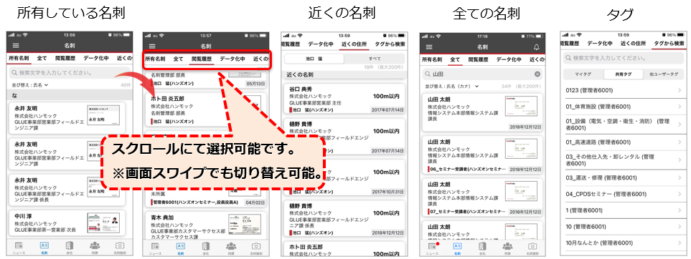Image resolution: width=691 pixels, height=259 pixels.
Task: Switch to the 閲覧履歴 tab in second phone
Action: [x=202, y=59]
